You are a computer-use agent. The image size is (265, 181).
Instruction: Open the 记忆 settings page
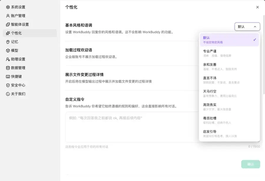(x=30, y=42)
